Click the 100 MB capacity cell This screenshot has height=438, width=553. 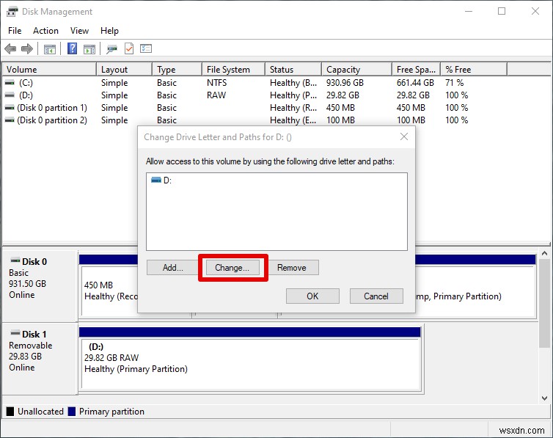tap(341, 120)
